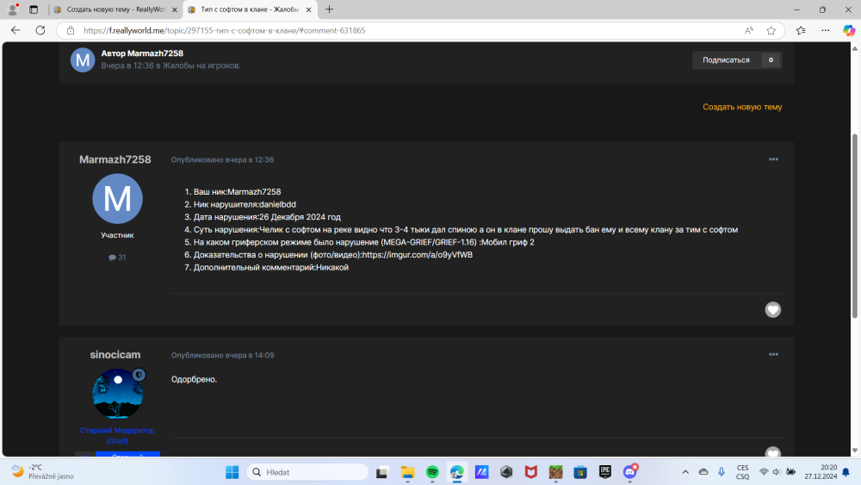Viewport: 861px width, 485px height.
Task: Click the 'Опубликовано вчера в 12:36' timestamp
Action: [222, 160]
